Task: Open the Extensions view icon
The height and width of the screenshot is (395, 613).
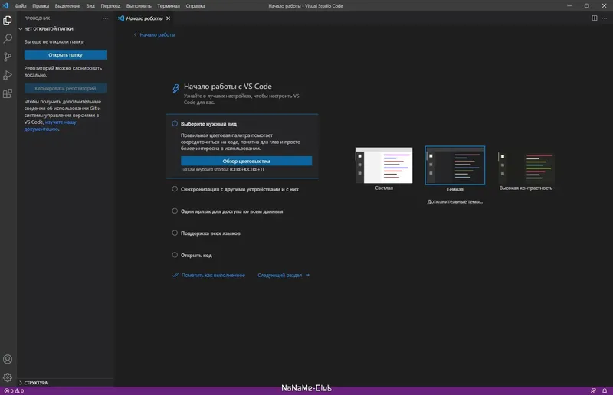Action: [x=8, y=93]
